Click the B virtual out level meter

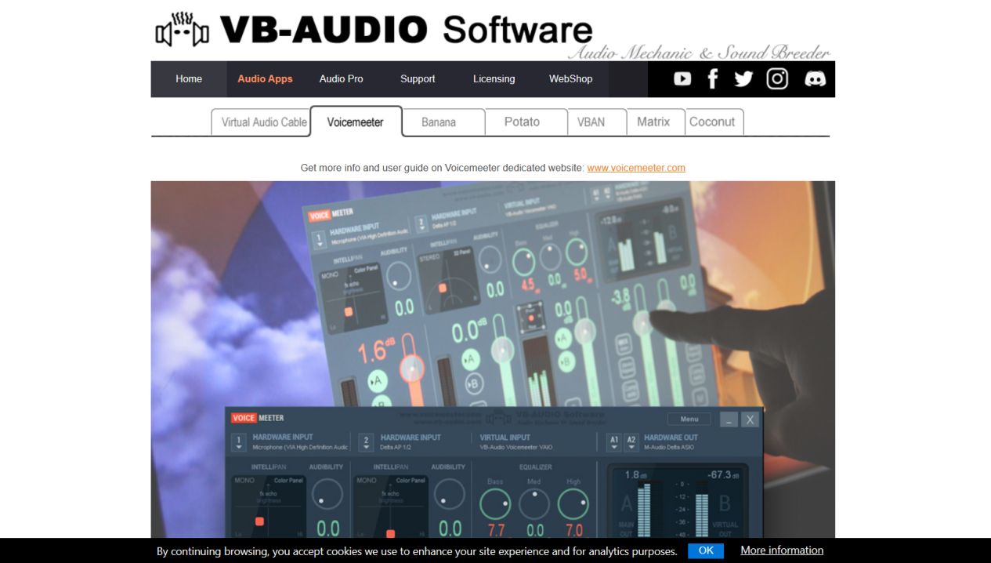702,514
